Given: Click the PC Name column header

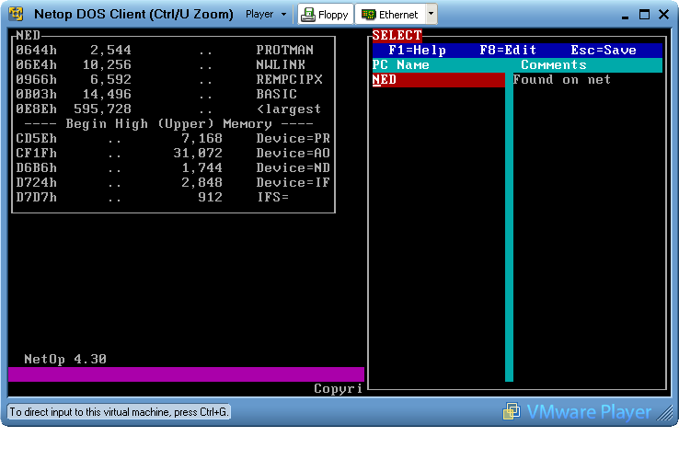Looking at the screenshot, I should coord(400,65).
